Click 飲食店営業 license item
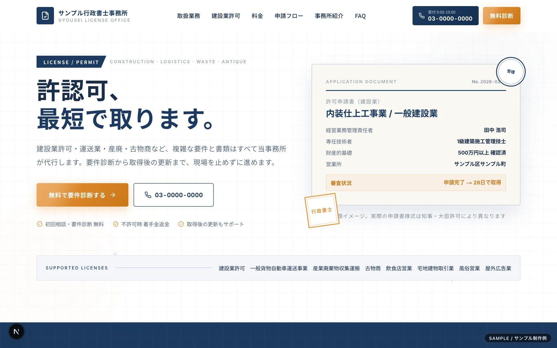The width and height of the screenshot is (557, 348). click(x=399, y=269)
